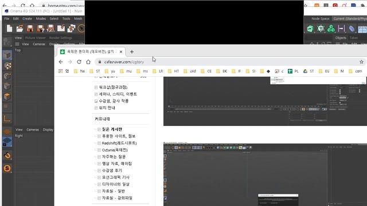
Task: Reload the cafe.naver.com page
Action: tap(79, 62)
